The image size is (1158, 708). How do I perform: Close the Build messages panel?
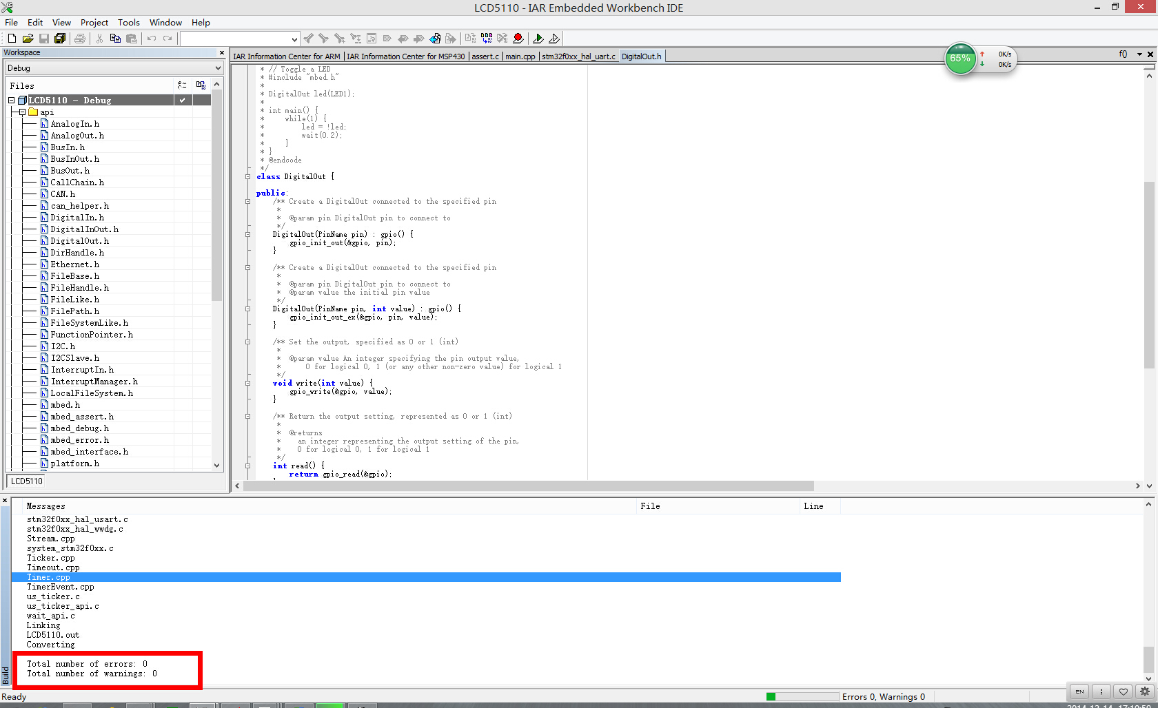[5, 501]
